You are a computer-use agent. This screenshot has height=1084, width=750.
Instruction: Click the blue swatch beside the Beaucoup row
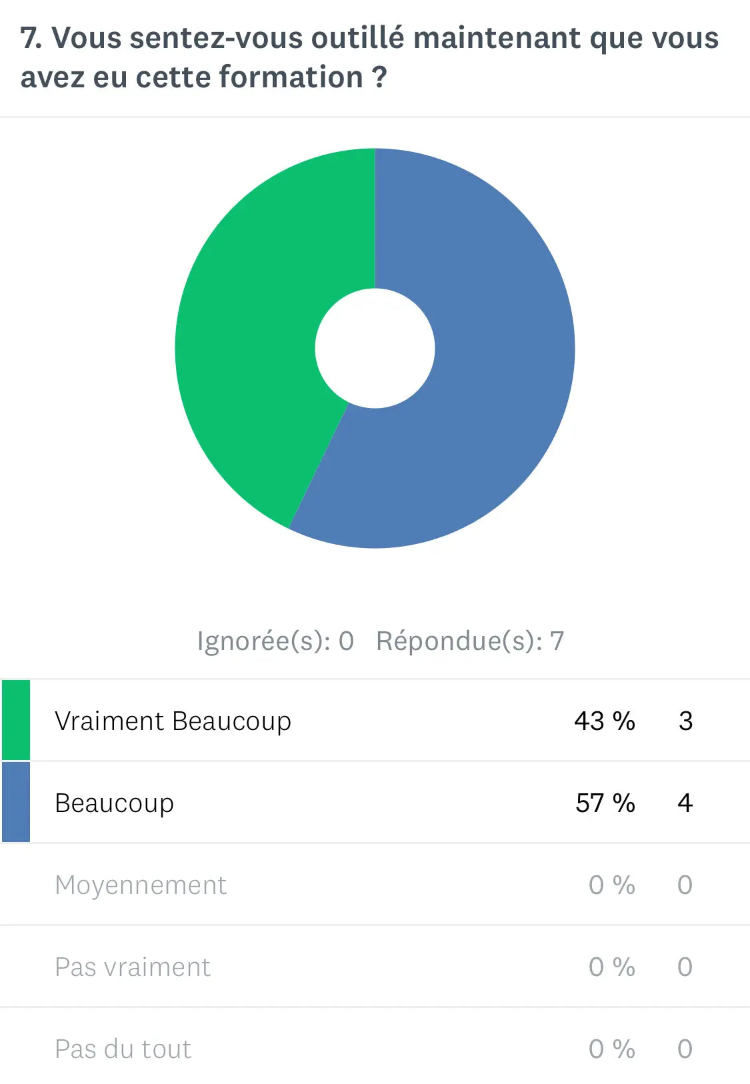16,802
